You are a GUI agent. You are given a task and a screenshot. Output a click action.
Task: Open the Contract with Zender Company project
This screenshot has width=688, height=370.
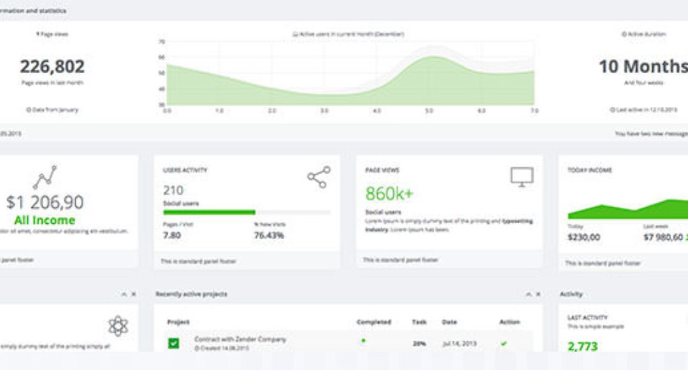(240, 339)
